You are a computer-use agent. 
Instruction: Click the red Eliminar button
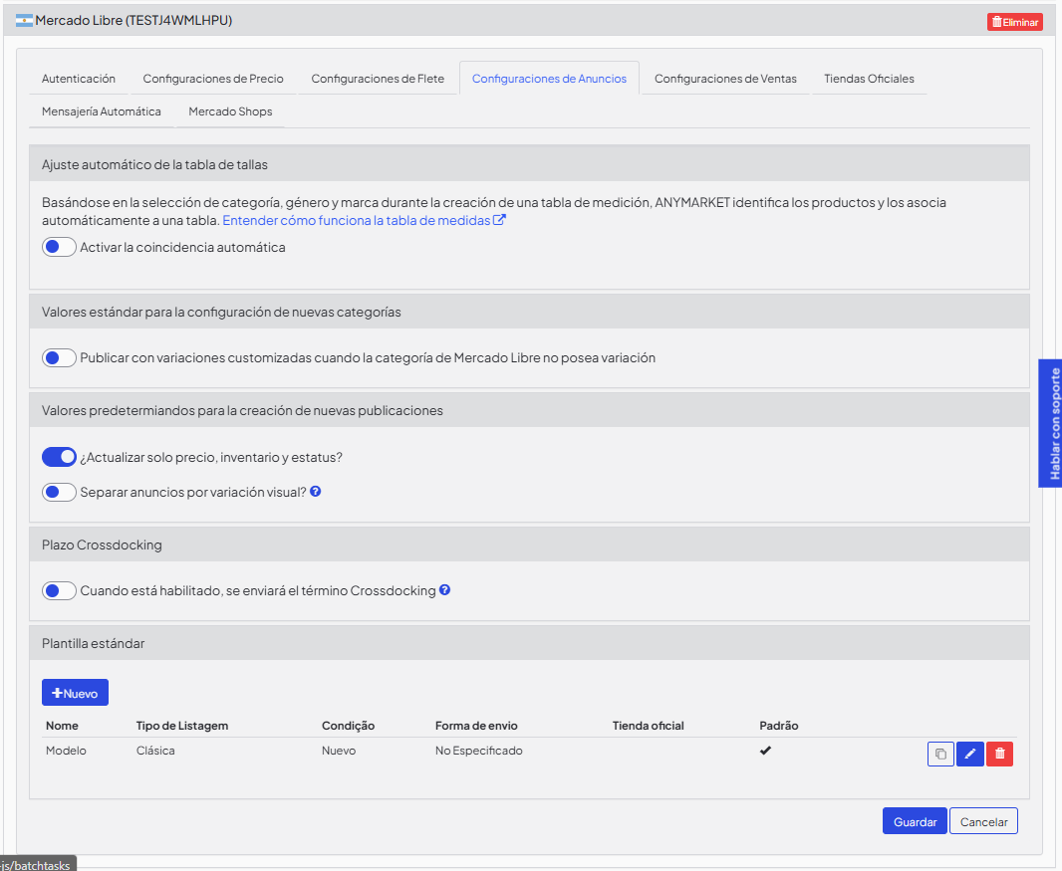[1014, 22]
